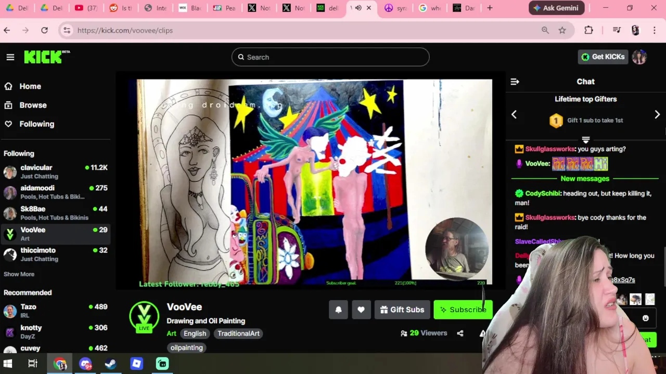Open the collapse chat icon beside Chat title
The width and height of the screenshot is (666, 374).
pyautogui.click(x=515, y=82)
